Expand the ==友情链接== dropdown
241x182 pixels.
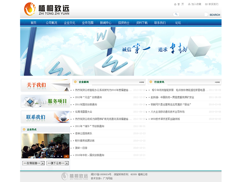[34, 163]
